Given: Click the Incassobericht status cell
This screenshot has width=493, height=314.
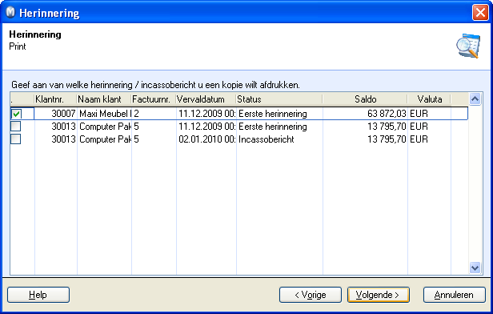Looking at the screenshot, I should [279, 139].
